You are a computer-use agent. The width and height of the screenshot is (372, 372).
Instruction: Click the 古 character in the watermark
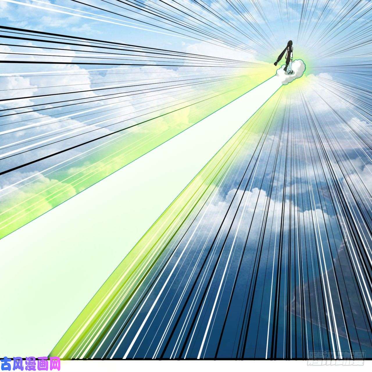6,364
